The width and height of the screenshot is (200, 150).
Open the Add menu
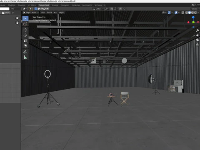tap(55, 12)
